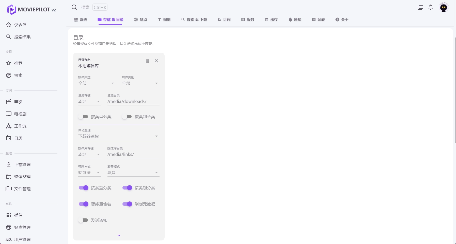The height and width of the screenshot is (244, 456).
Task: Click the MoviePilot logo icon
Action: 11,10
